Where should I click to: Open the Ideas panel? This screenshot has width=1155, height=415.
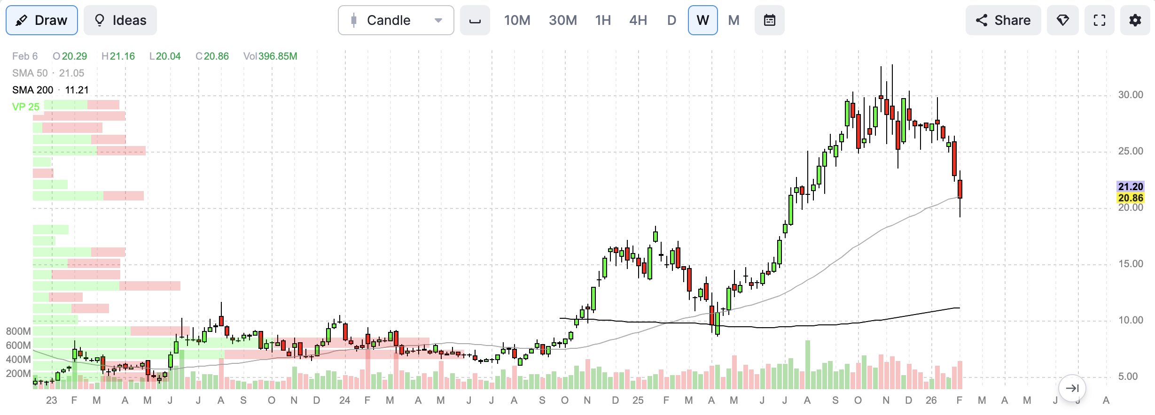click(x=120, y=20)
